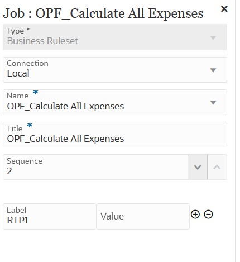This screenshot has width=240, height=262.
Task: Select the empty Value input field
Action: 143,216
